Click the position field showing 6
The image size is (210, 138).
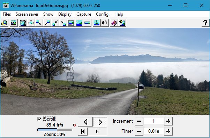(x=97, y=131)
